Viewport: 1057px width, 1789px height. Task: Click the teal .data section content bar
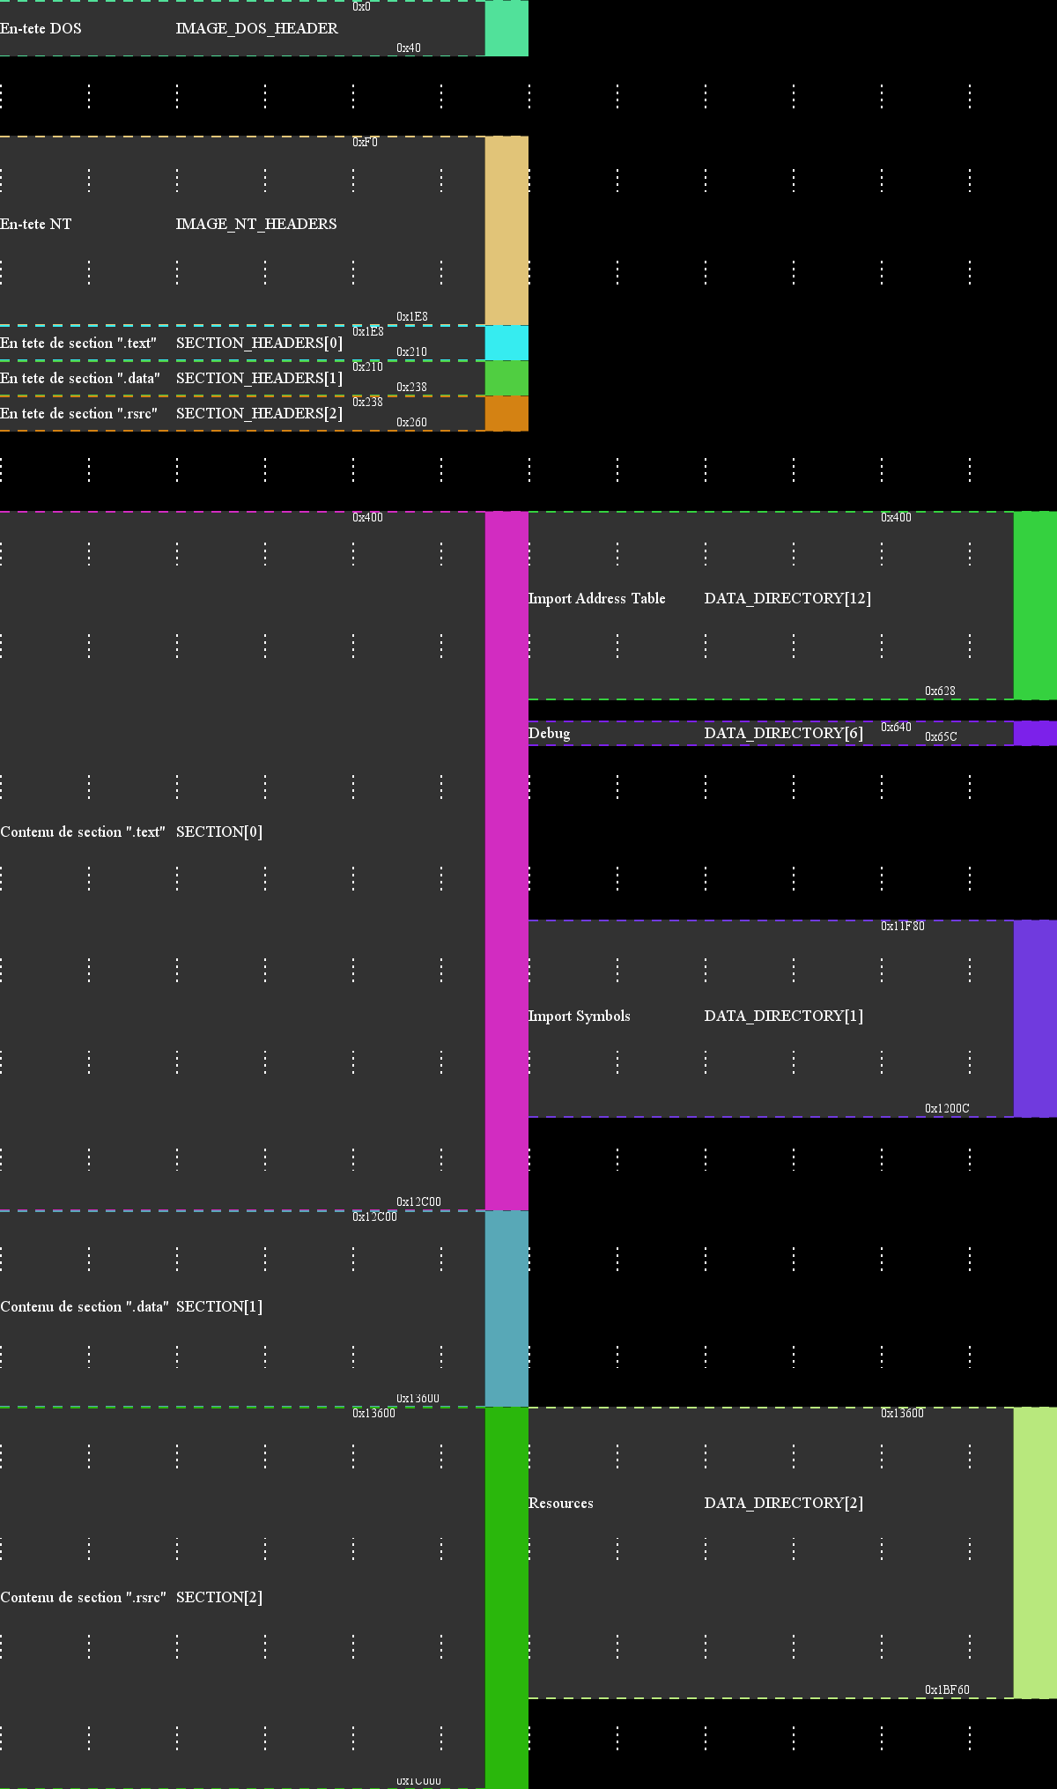coord(506,1308)
